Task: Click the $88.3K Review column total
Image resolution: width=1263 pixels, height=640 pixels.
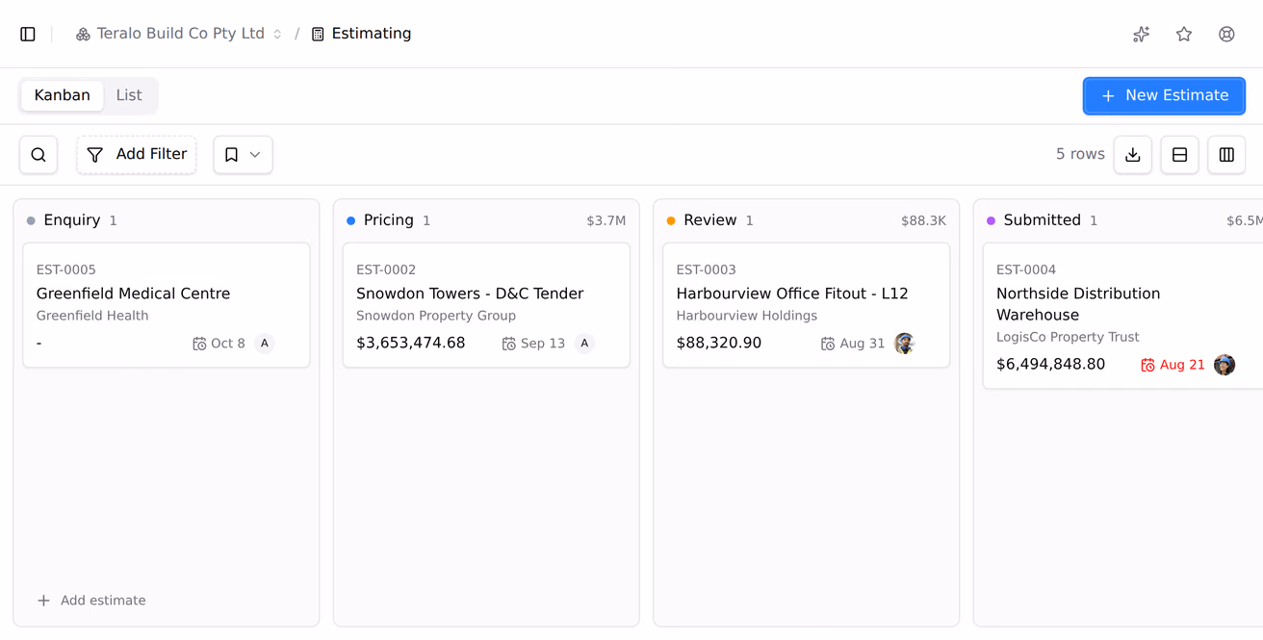Action: coord(923,221)
